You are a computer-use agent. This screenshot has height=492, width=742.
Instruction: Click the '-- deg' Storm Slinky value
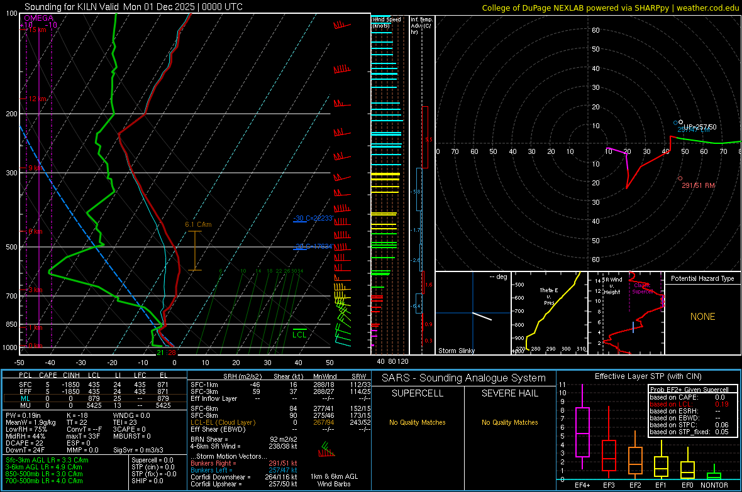click(x=498, y=276)
